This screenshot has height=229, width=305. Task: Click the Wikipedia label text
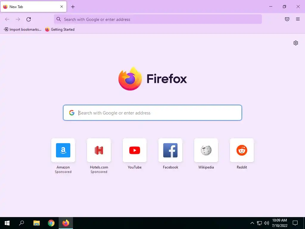tap(206, 167)
